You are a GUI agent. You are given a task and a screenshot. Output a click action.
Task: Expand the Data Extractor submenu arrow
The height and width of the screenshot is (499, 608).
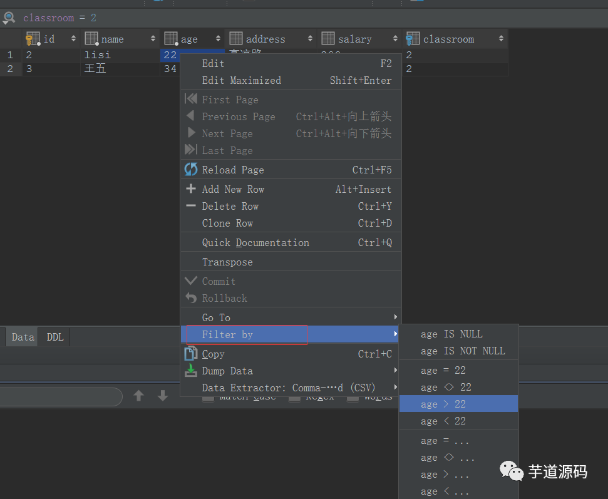click(395, 387)
